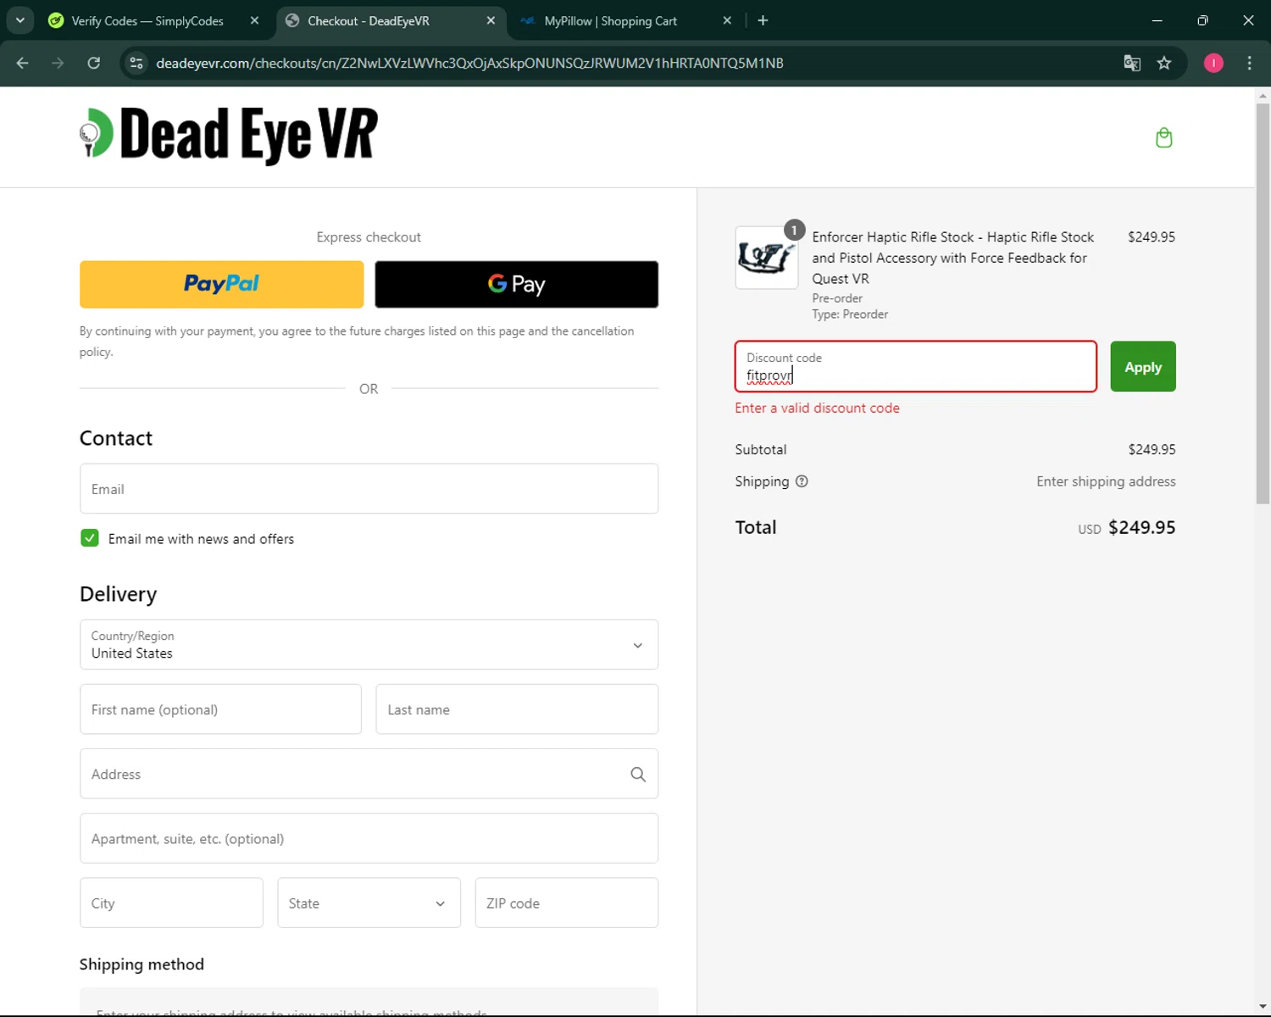The height and width of the screenshot is (1017, 1271).
Task: Click the "Express checkout" label
Action: coord(369,237)
